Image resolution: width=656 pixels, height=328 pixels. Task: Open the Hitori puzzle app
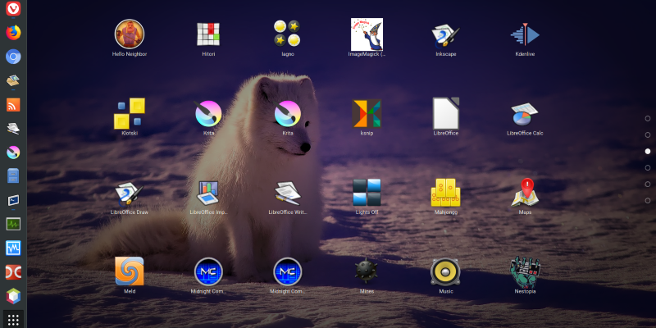pyautogui.click(x=208, y=34)
